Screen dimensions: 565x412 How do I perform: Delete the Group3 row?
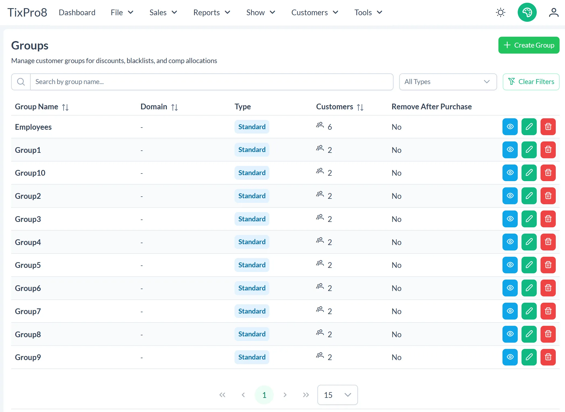click(548, 219)
